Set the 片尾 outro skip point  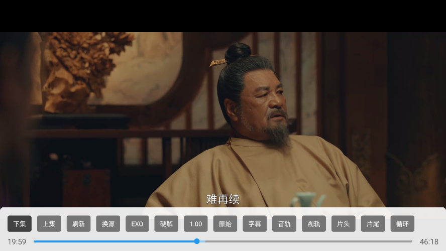[373, 224]
